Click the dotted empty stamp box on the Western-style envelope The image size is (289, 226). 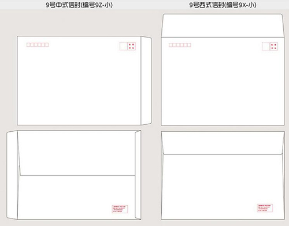pos(266,46)
